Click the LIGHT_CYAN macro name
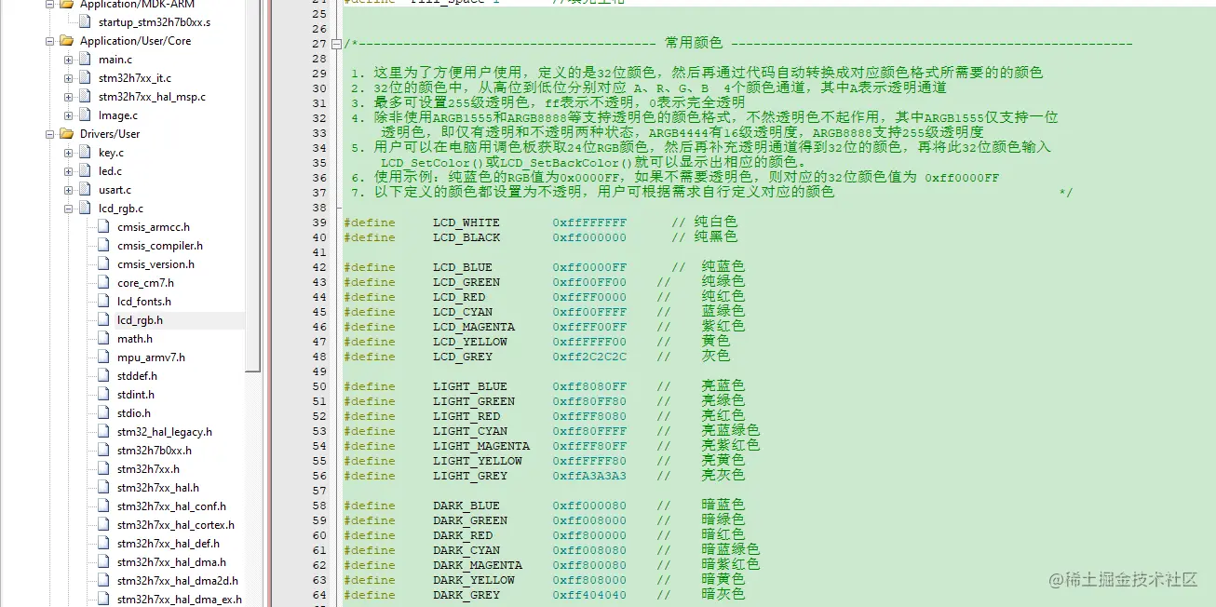This screenshot has width=1216, height=607. [x=469, y=431]
